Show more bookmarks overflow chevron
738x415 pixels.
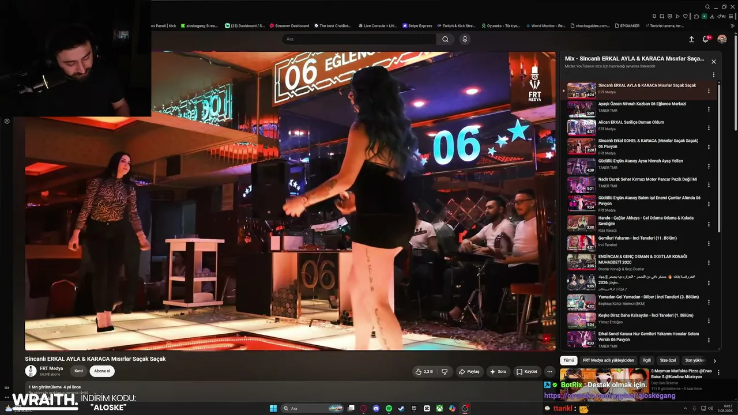732,26
